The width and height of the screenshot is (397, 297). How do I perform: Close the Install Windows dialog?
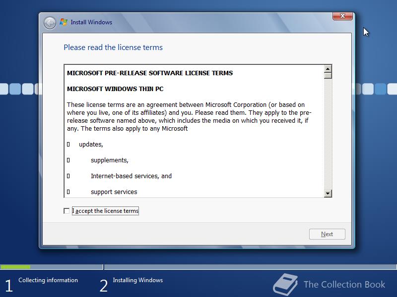(x=342, y=16)
